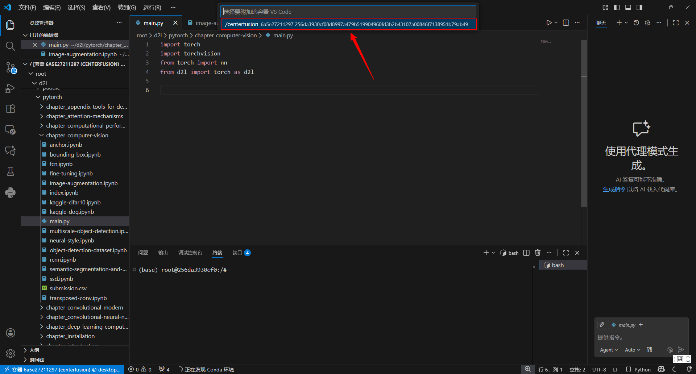Open the Testing flask view

[10, 171]
